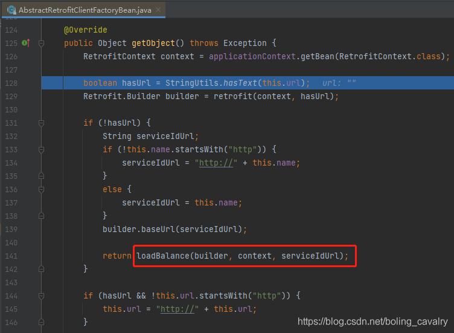Click fold end marker at line 135
The height and width of the screenshot is (333, 454).
pyautogui.click(x=42, y=176)
